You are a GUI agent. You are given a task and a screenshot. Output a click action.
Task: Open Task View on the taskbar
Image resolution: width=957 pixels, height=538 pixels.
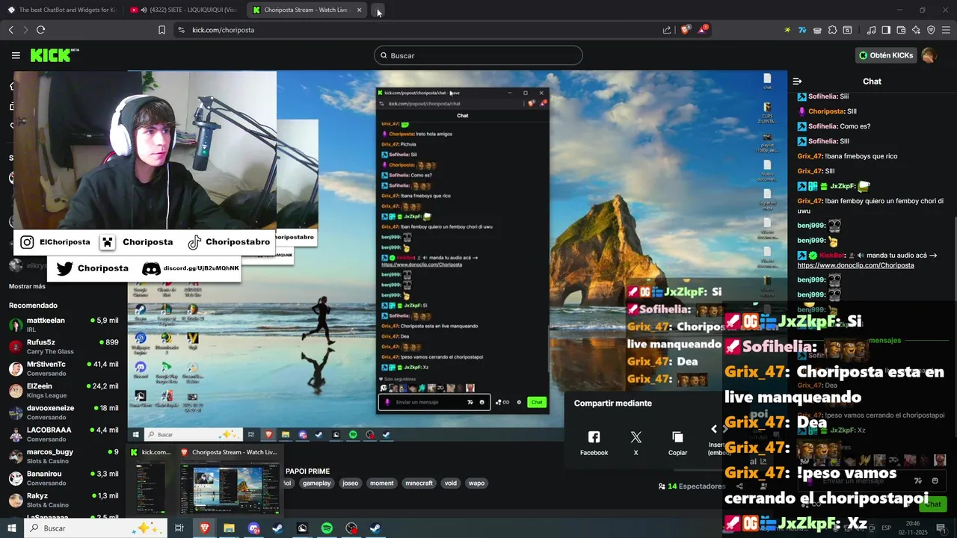click(x=179, y=528)
